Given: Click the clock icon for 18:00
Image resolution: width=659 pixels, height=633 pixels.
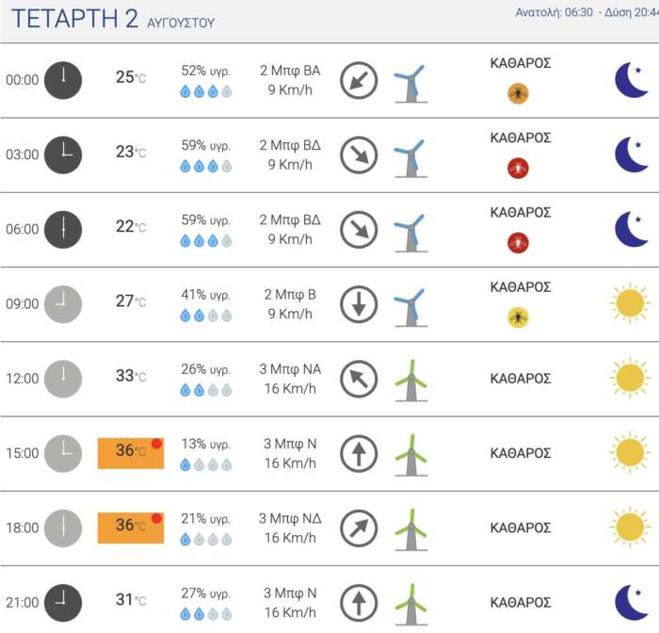Looking at the screenshot, I should coord(63,528).
